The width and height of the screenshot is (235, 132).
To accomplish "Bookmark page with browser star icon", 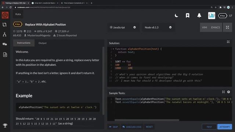I will 216,7.
